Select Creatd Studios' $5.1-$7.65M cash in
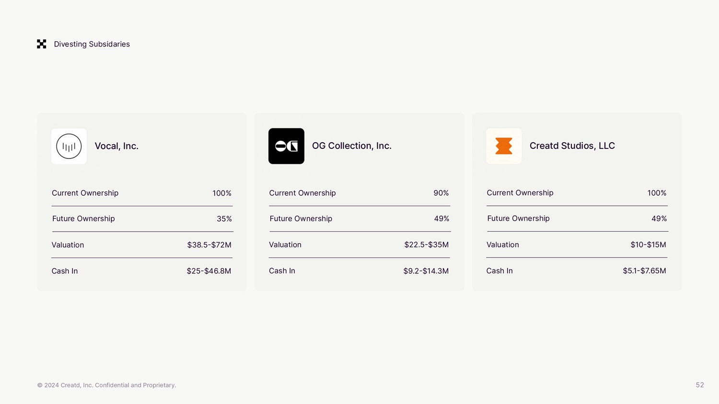 [x=644, y=271]
